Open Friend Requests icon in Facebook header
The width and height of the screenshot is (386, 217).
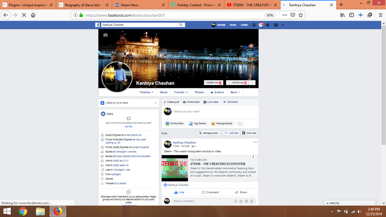[254, 25]
